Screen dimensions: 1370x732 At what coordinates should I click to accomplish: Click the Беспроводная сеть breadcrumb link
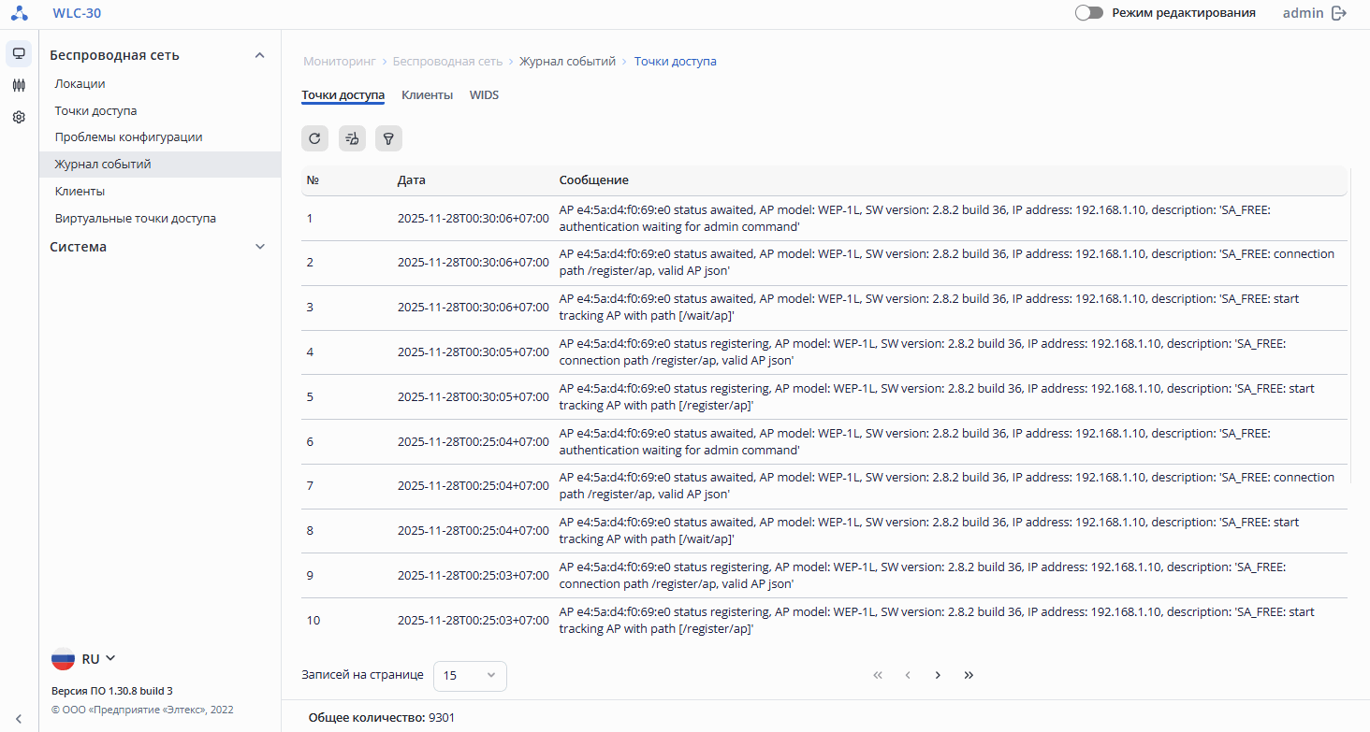[x=447, y=62]
